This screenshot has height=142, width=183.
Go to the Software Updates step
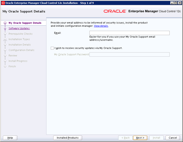(19, 28)
